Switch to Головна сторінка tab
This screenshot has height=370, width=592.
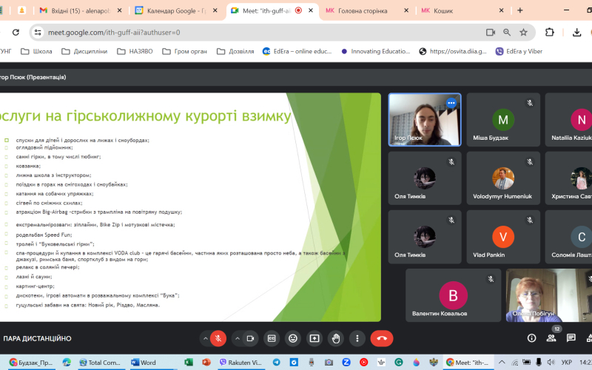366,10
